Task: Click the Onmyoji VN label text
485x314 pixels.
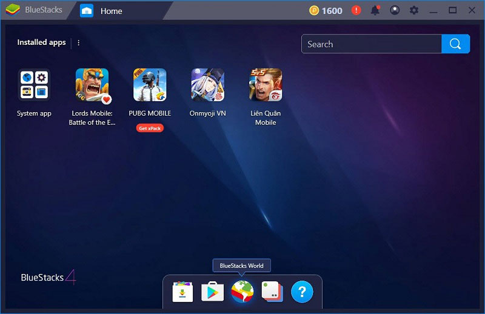Action: (x=207, y=113)
